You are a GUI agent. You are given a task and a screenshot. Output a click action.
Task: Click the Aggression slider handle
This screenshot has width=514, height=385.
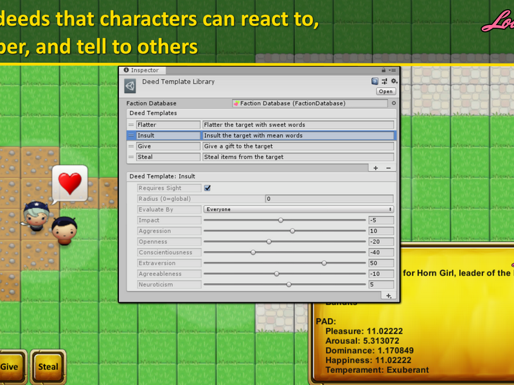(292, 231)
